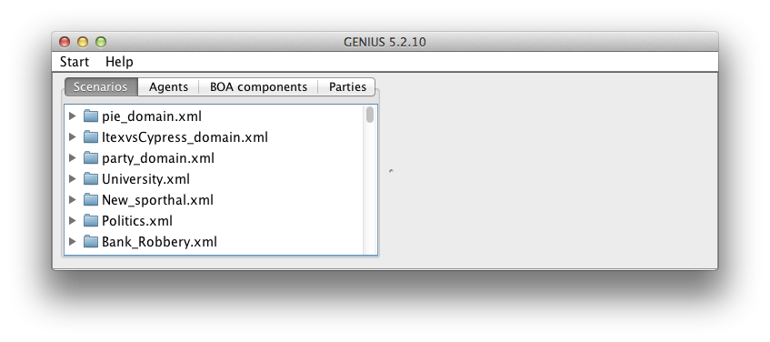The height and width of the screenshot is (342, 770).
Task: Click the pie_domain.xml folder icon
Action: [x=91, y=116]
